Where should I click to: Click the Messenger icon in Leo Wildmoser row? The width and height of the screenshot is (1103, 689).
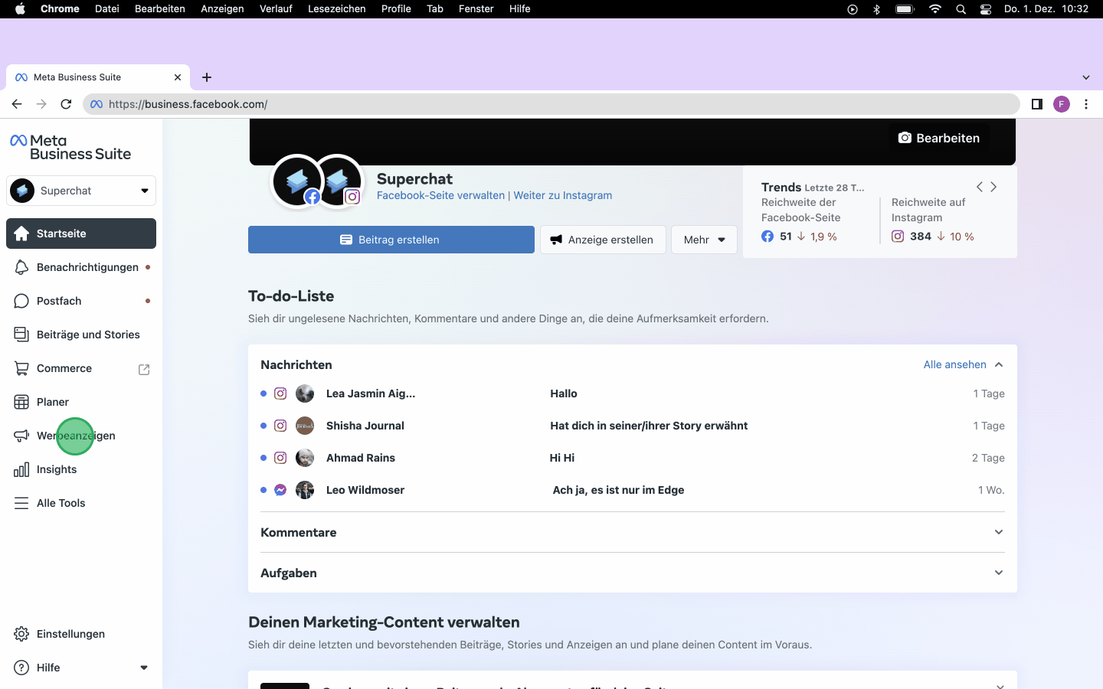click(x=280, y=490)
